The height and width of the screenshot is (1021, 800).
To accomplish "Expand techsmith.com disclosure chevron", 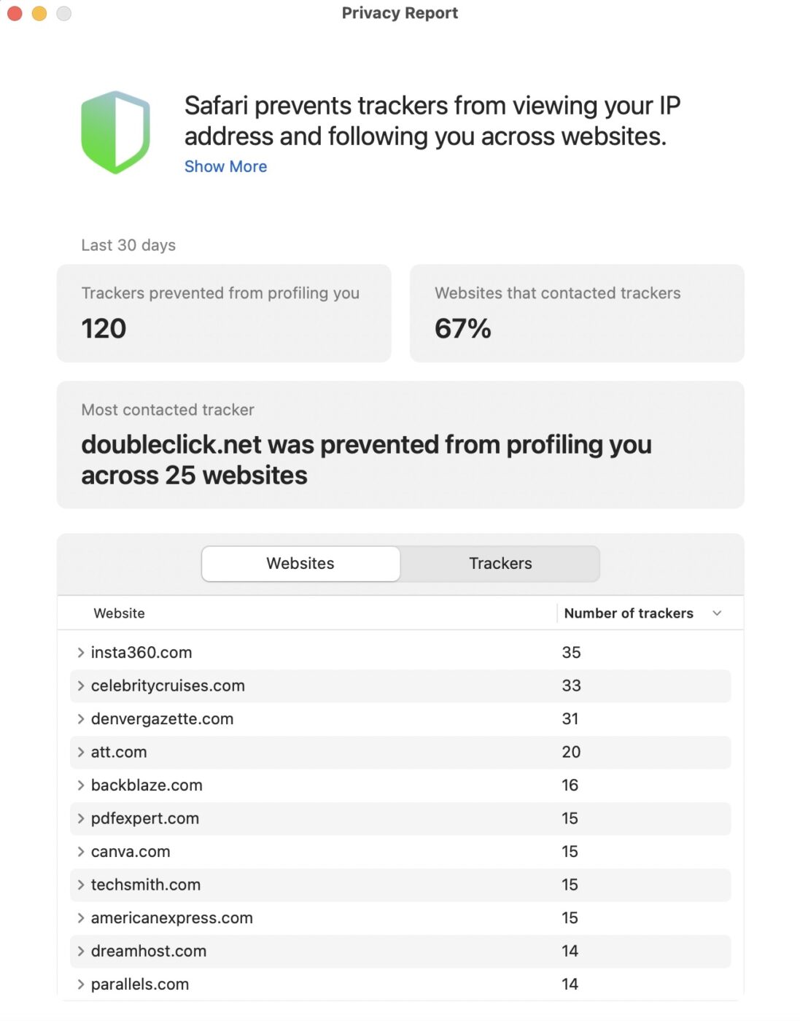I will pos(81,885).
